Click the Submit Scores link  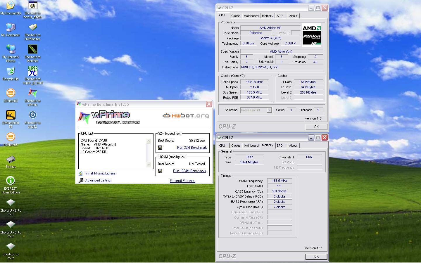(182, 181)
